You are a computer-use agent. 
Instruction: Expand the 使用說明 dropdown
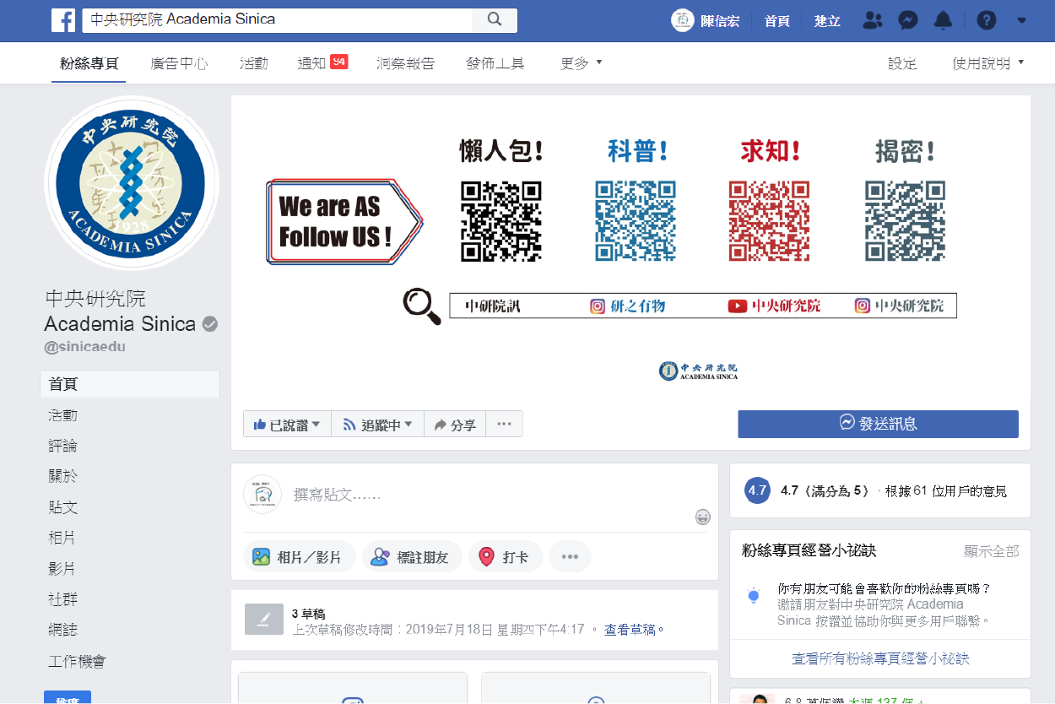(x=987, y=63)
